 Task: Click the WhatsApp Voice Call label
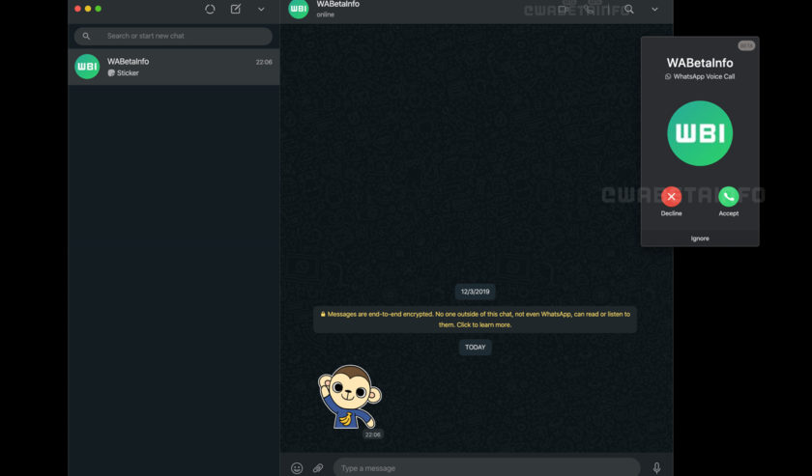click(x=704, y=76)
